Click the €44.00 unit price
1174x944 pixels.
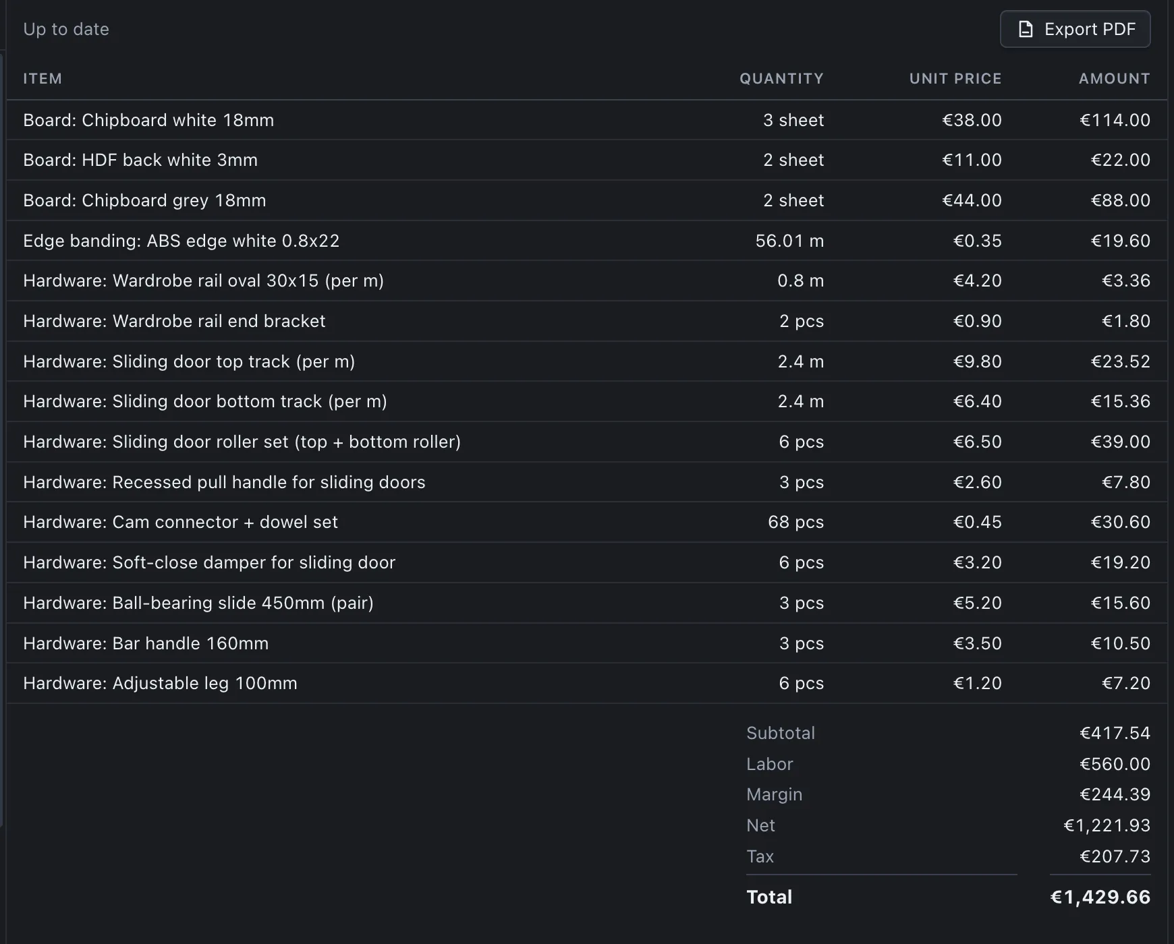972,200
